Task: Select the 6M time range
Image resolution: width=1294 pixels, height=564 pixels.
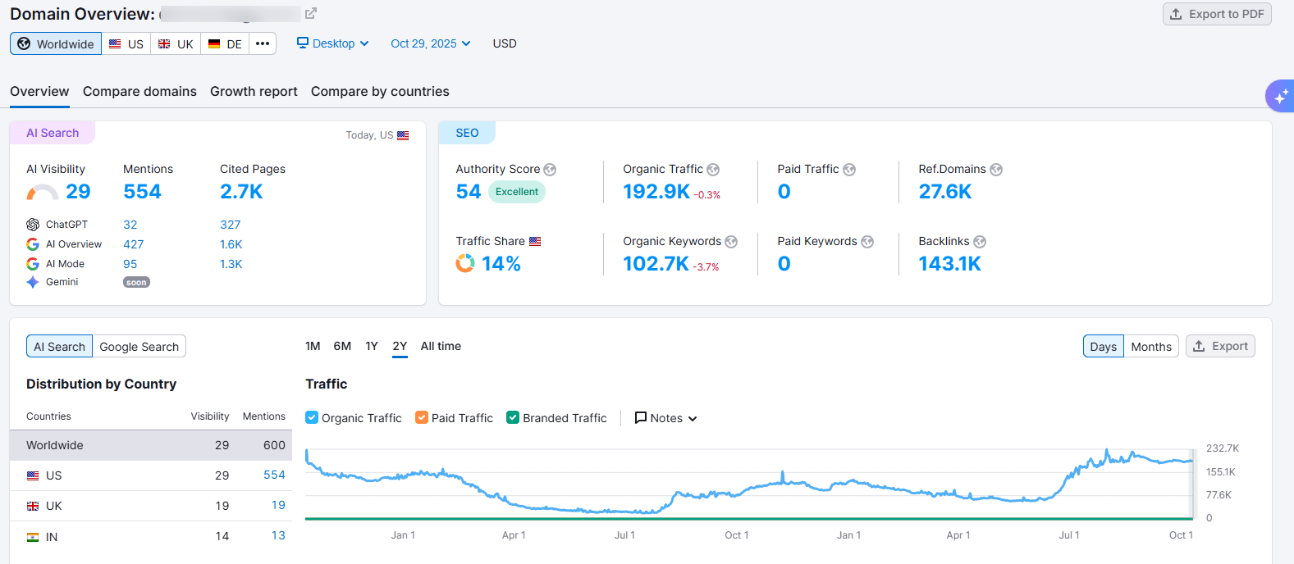Action: pyautogui.click(x=342, y=346)
